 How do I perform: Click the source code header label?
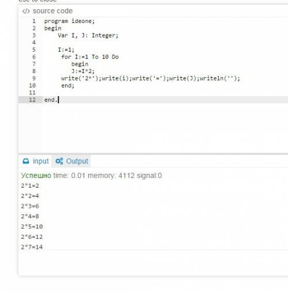point(52,11)
